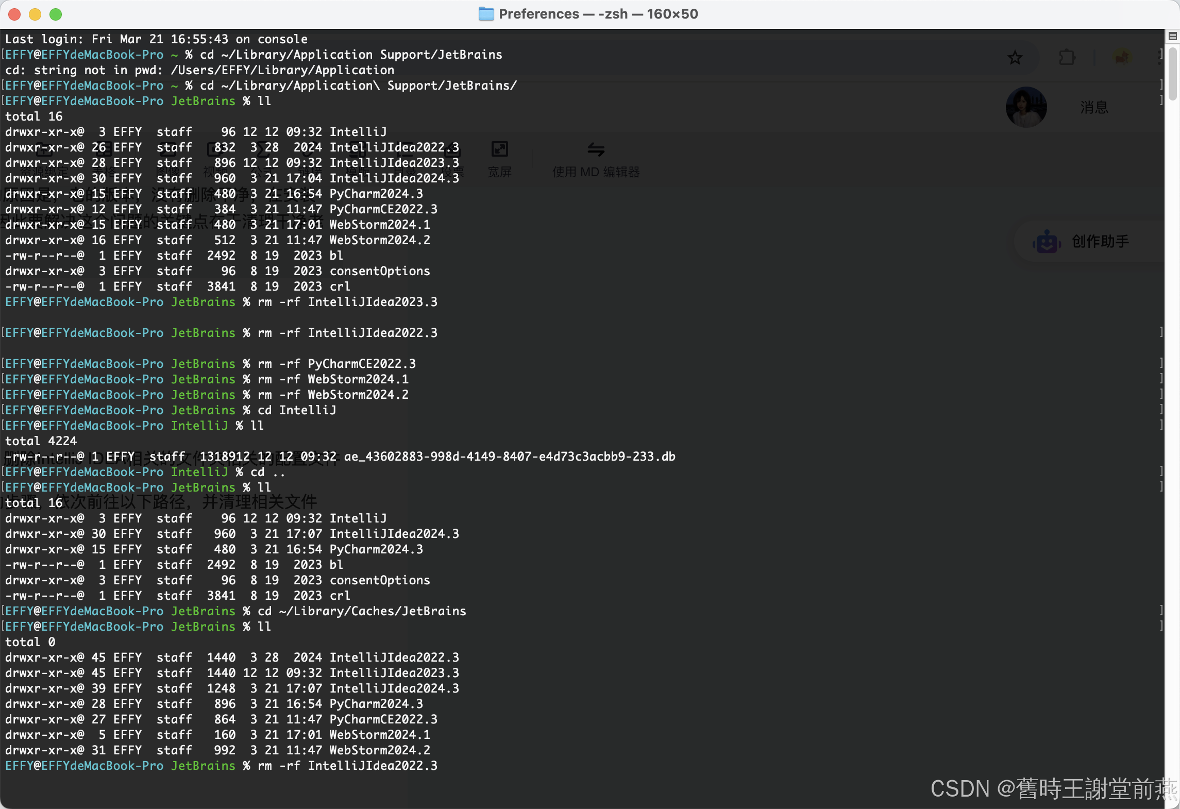The height and width of the screenshot is (809, 1180).
Task: Minimize the window using the yellow button
Action: click(x=35, y=14)
